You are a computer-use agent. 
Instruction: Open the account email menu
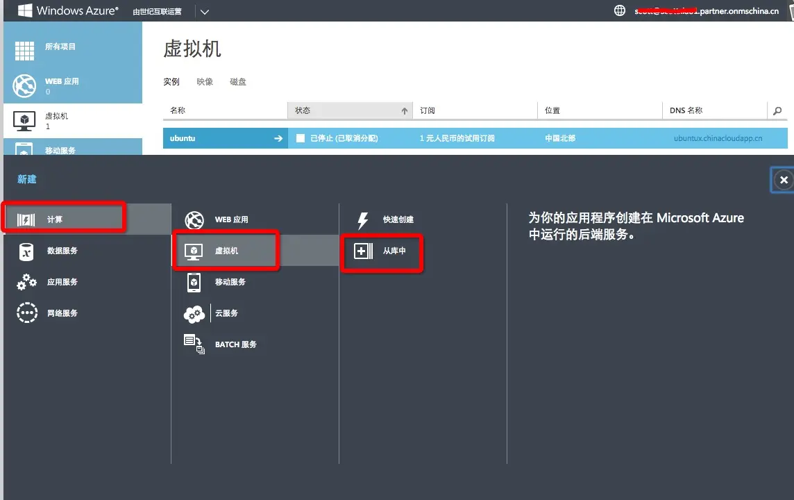[x=707, y=11]
